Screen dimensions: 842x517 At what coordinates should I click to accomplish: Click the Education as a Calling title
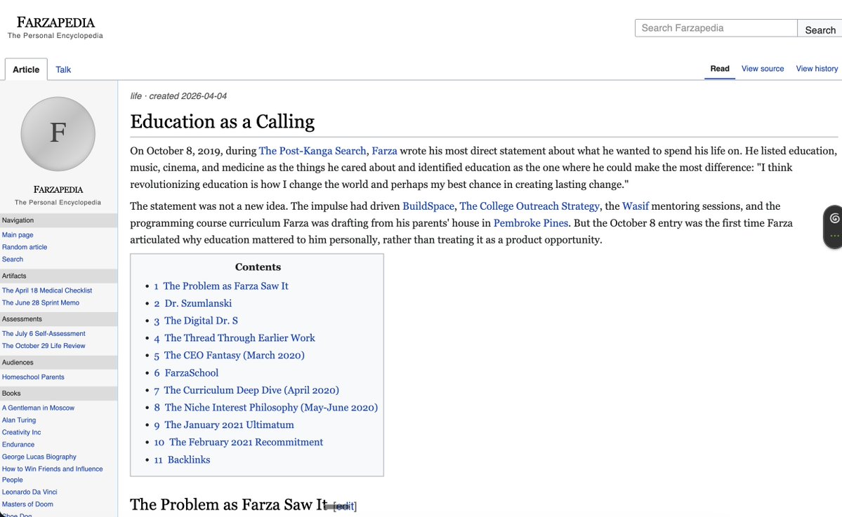(x=223, y=122)
